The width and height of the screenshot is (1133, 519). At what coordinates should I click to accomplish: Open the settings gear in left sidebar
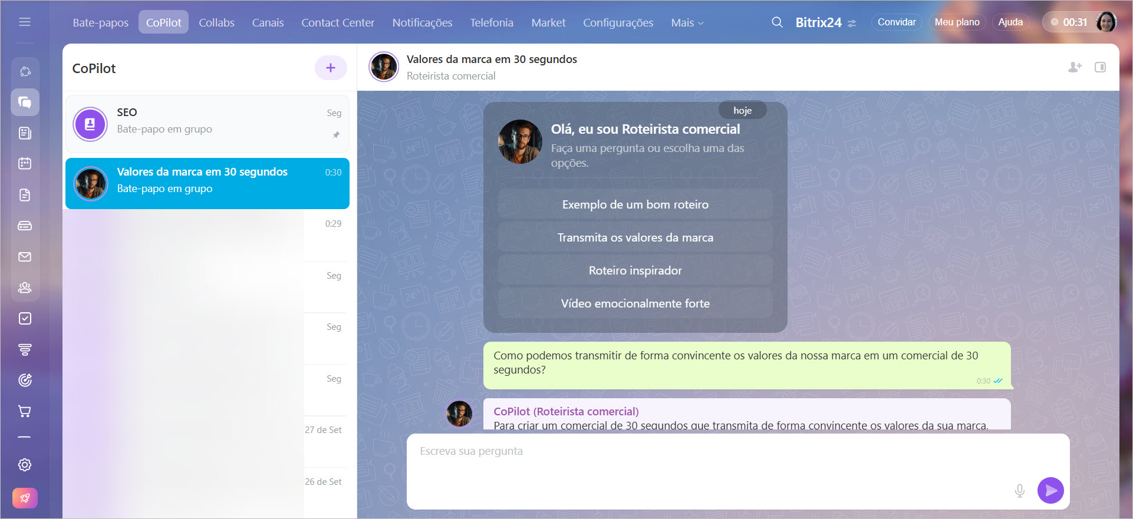click(25, 465)
